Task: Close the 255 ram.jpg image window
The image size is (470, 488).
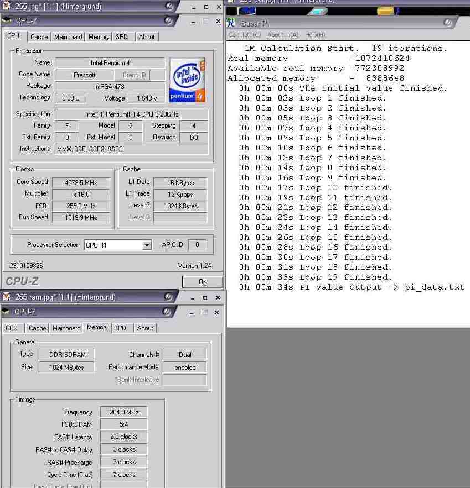Action: coord(218,297)
